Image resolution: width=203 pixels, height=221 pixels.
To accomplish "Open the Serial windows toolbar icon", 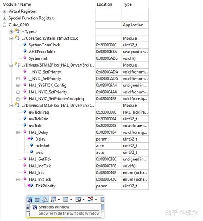I will coord(78,200).
